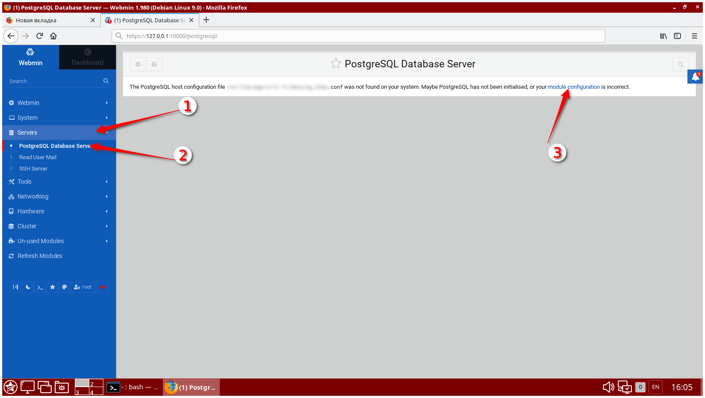
Task: Reload the page with refresh icon
Action: (x=39, y=36)
